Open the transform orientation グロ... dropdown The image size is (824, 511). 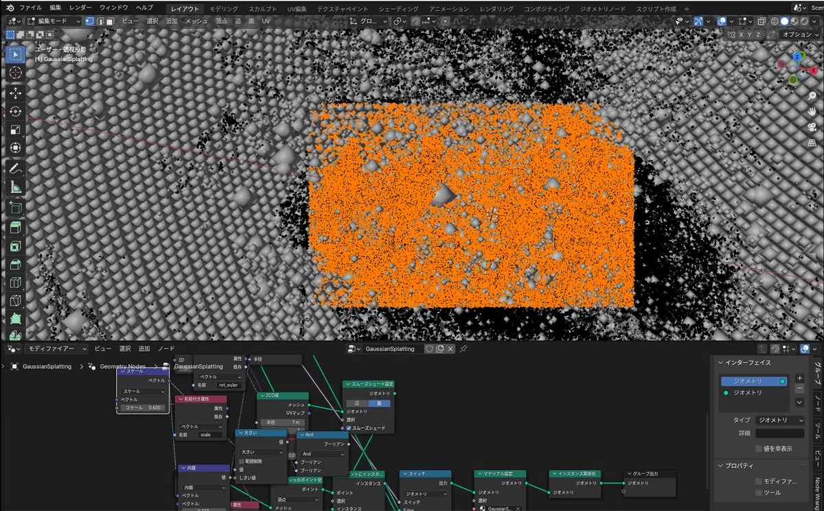[367, 21]
